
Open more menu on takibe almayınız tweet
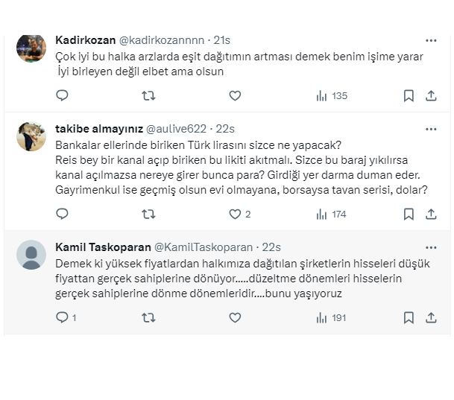431,129
